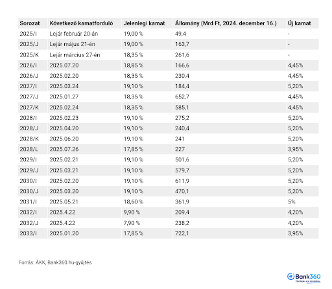This screenshot has width=332, height=289.
Task: Select the 2025/K series cell
Action: coord(32,55)
